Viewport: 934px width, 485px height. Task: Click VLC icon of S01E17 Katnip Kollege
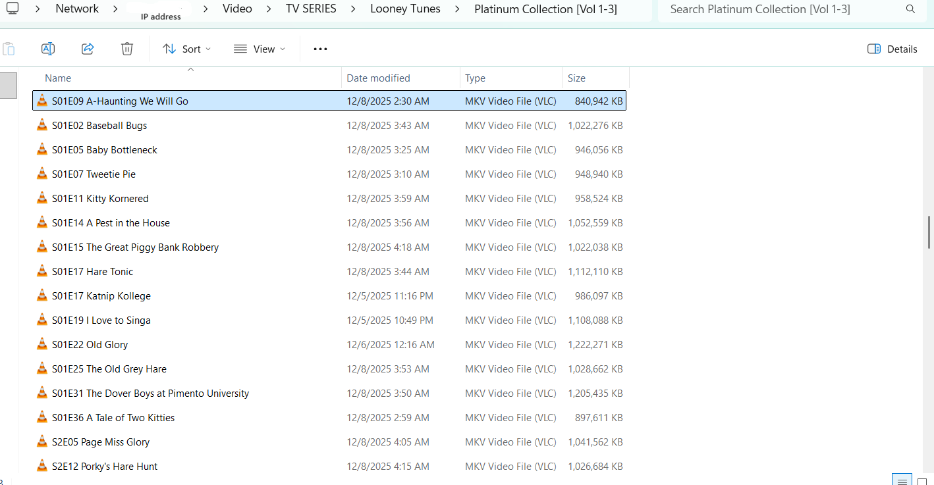pyautogui.click(x=42, y=295)
